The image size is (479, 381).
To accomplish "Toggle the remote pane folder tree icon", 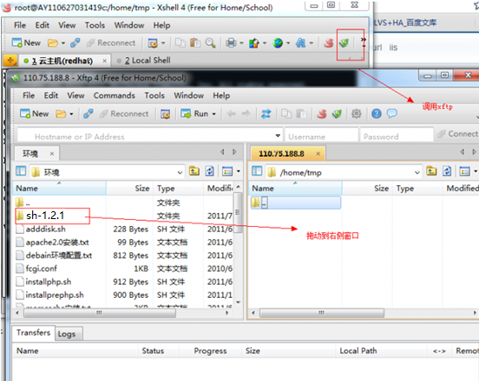I will 257,171.
